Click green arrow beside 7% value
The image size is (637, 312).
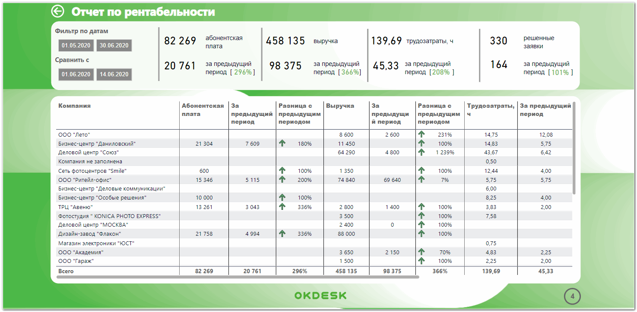(421, 180)
